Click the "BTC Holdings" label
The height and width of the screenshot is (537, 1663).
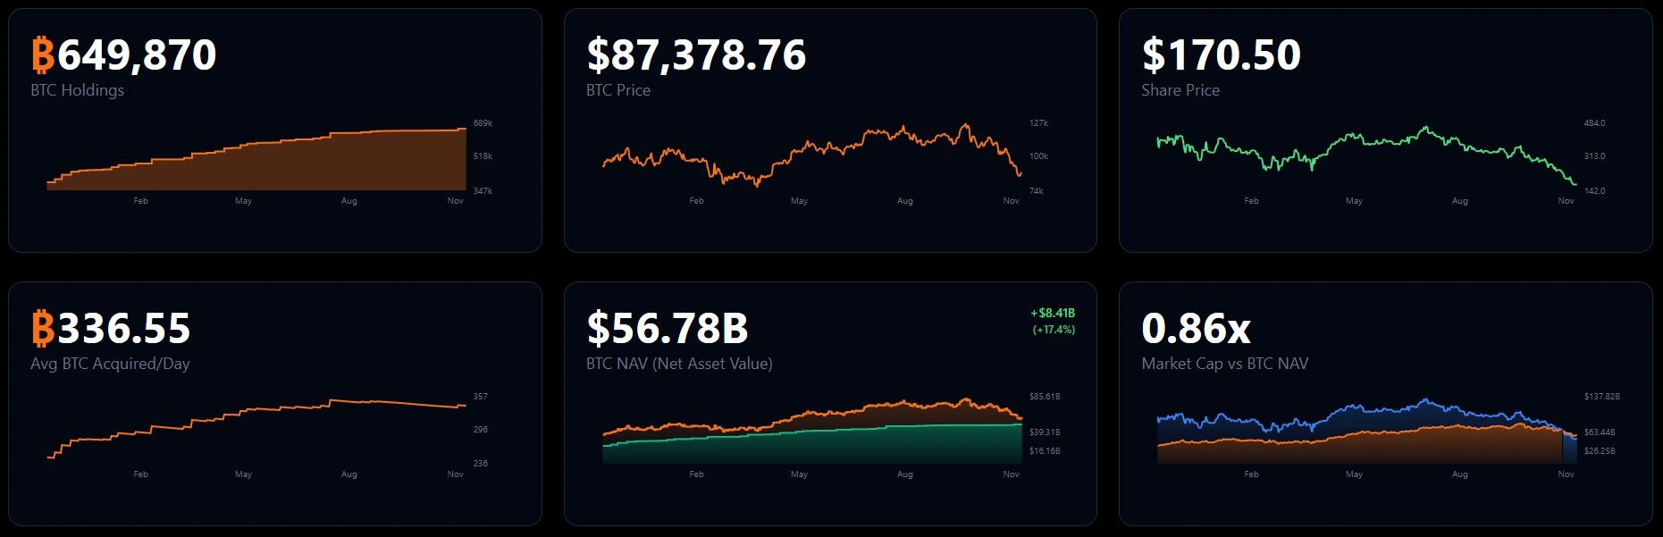(78, 90)
